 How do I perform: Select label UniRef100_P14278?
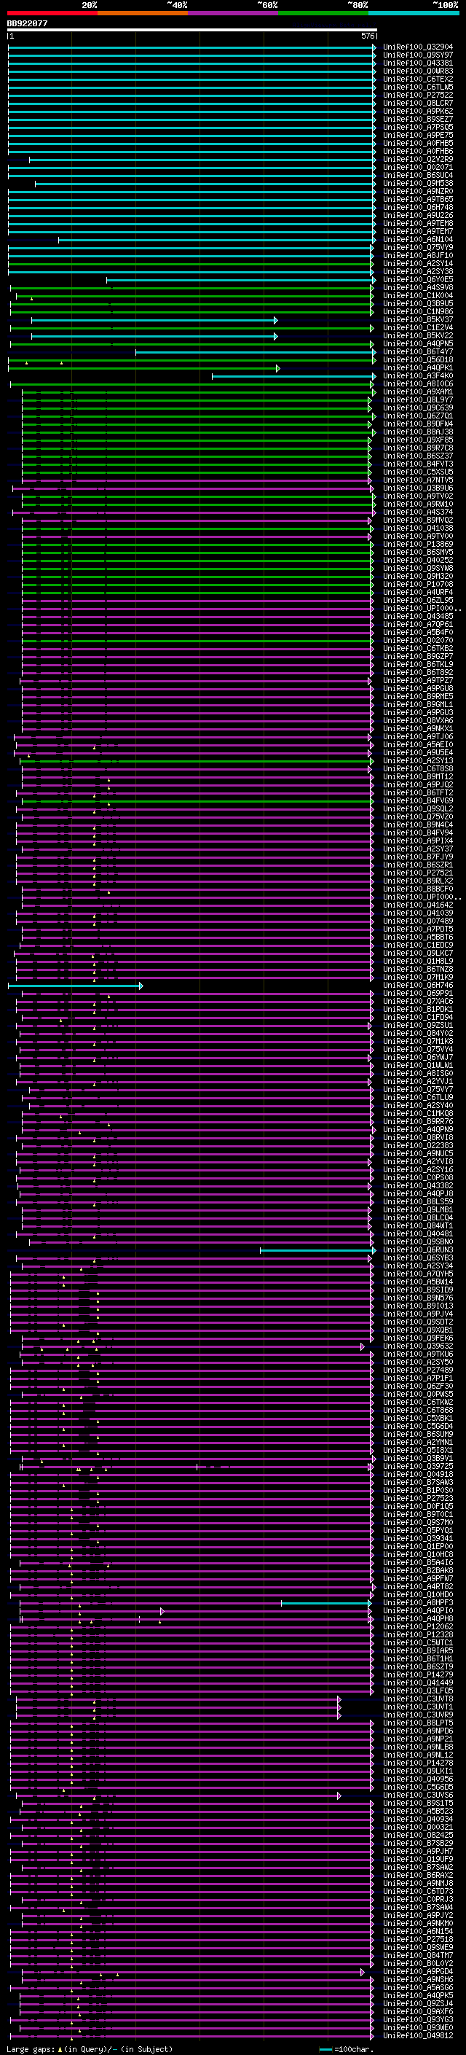(x=418, y=1763)
